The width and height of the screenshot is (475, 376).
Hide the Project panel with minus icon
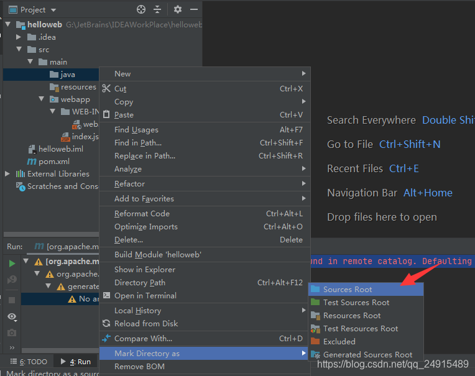pos(194,10)
